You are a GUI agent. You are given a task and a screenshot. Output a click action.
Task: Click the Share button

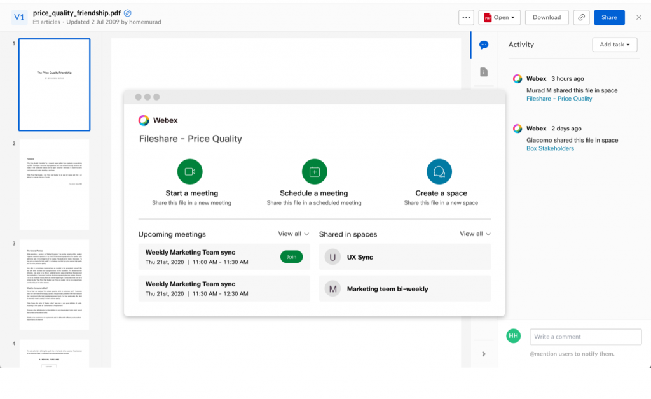coord(609,17)
